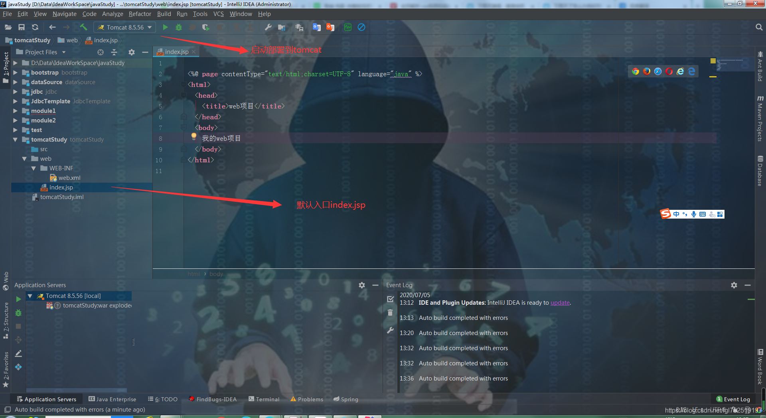Viewport: 766px width, 418px height.
Task: Preview index.jsp in Chrome
Action: point(636,71)
